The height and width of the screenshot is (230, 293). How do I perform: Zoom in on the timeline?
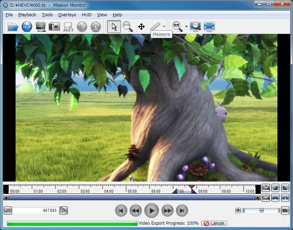(266, 188)
